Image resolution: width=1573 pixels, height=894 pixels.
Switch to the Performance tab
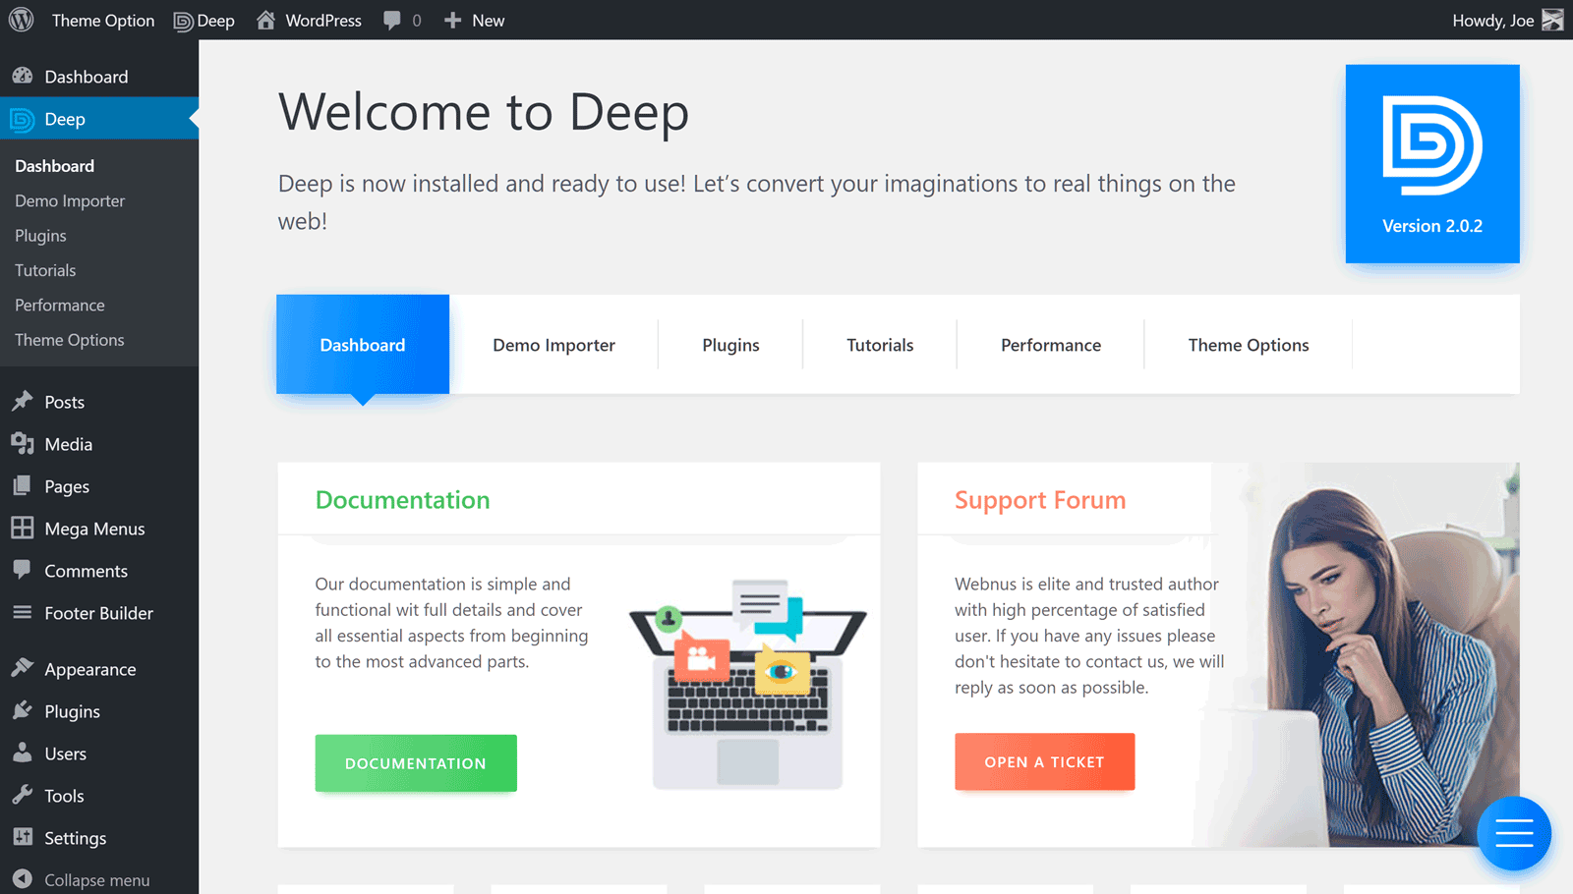1051,345
